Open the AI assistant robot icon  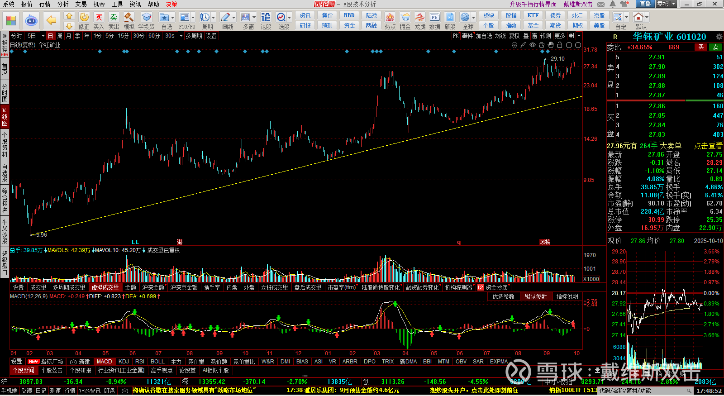coord(31,20)
